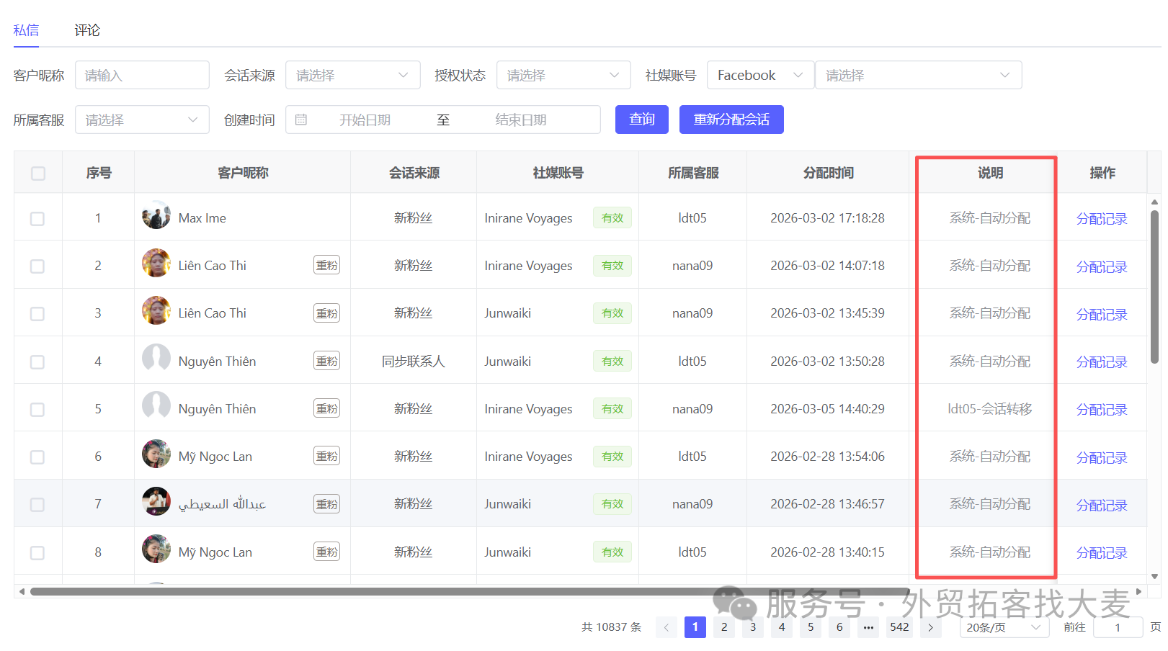Click the 重粉 tag in row 2
The height and width of the screenshot is (651, 1168).
(x=326, y=265)
